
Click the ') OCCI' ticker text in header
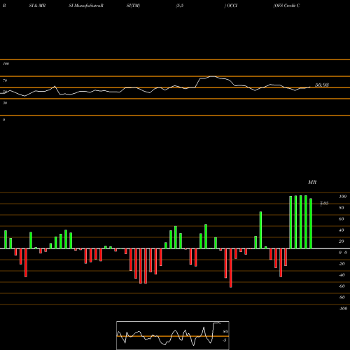tap(231, 6)
